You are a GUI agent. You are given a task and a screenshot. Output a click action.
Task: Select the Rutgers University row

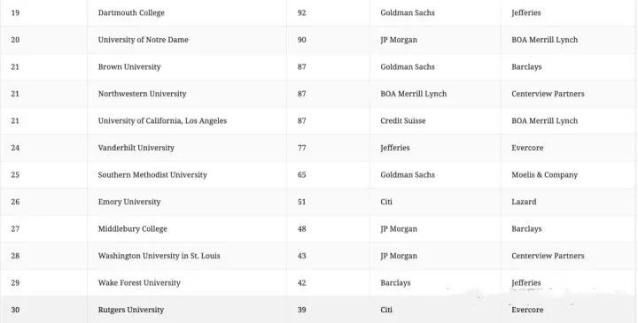[x=319, y=310]
